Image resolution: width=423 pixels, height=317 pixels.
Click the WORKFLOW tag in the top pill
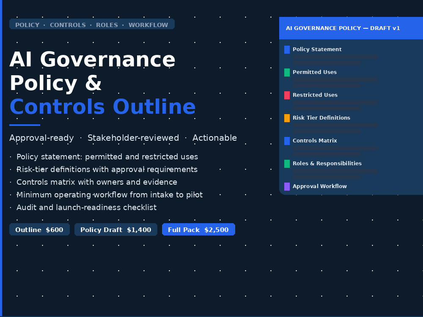(x=148, y=25)
